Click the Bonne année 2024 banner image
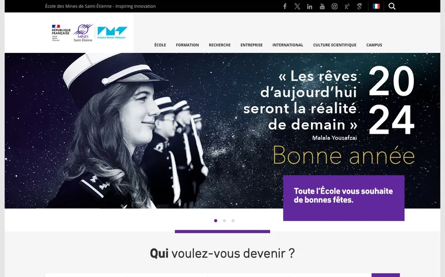 pos(222,131)
